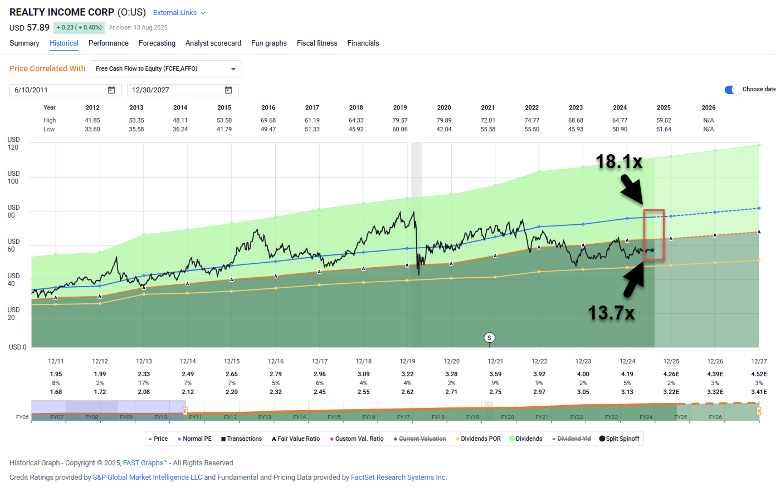Viewport: 780px width, 489px height.
Task: Toggle Custom Val. Ratio in the legend
Action: (x=356, y=439)
